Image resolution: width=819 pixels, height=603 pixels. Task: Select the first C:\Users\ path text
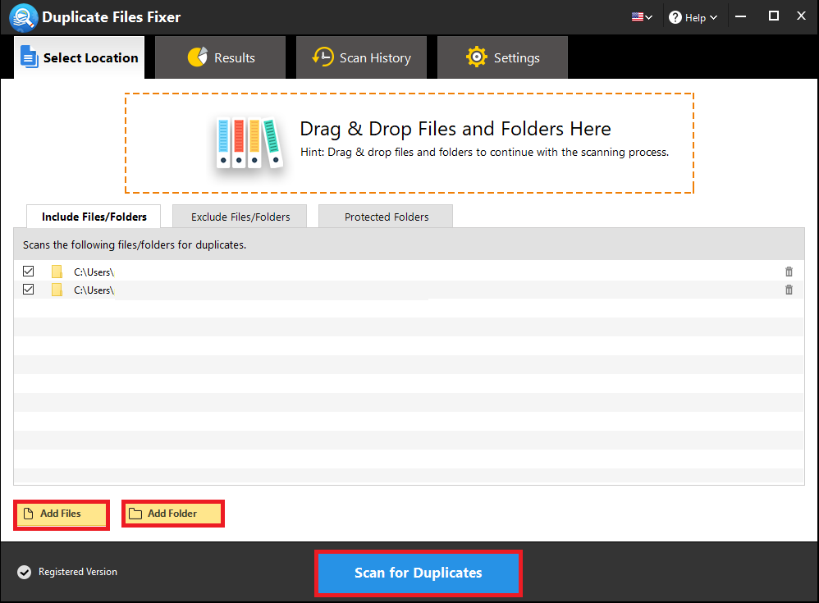(94, 272)
